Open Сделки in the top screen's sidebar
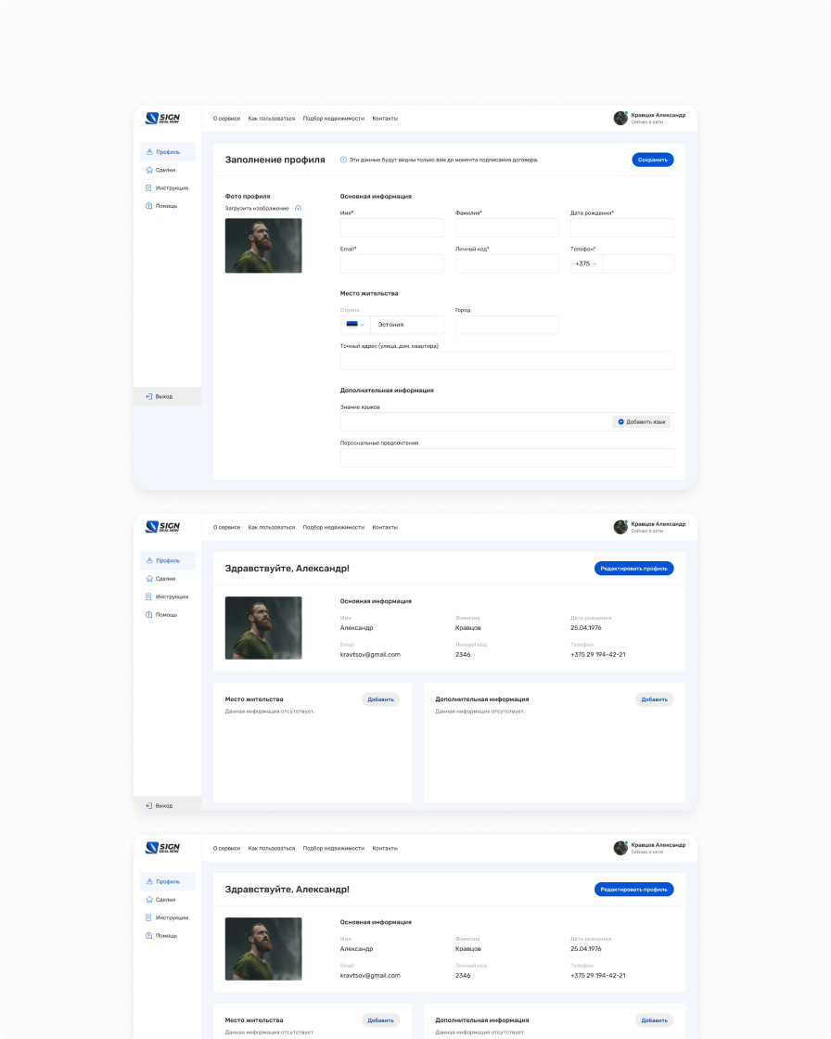 [161, 171]
